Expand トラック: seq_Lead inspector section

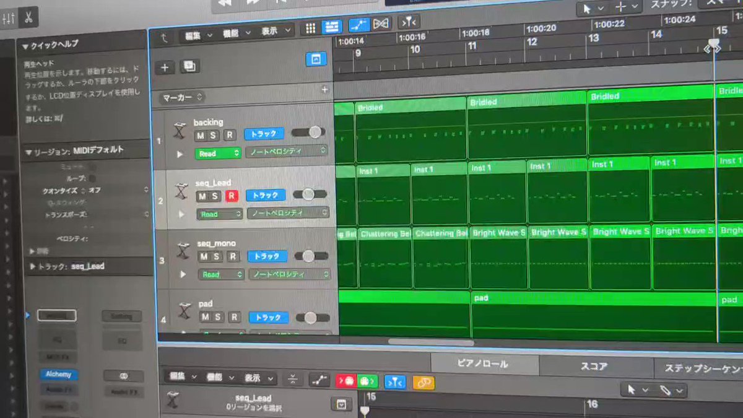tap(33, 267)
